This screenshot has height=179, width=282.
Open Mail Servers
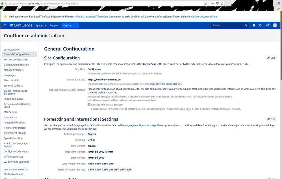[x=10, y=112]
